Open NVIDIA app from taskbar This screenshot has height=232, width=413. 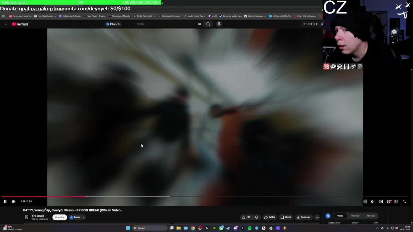click(x=214, y=228)
